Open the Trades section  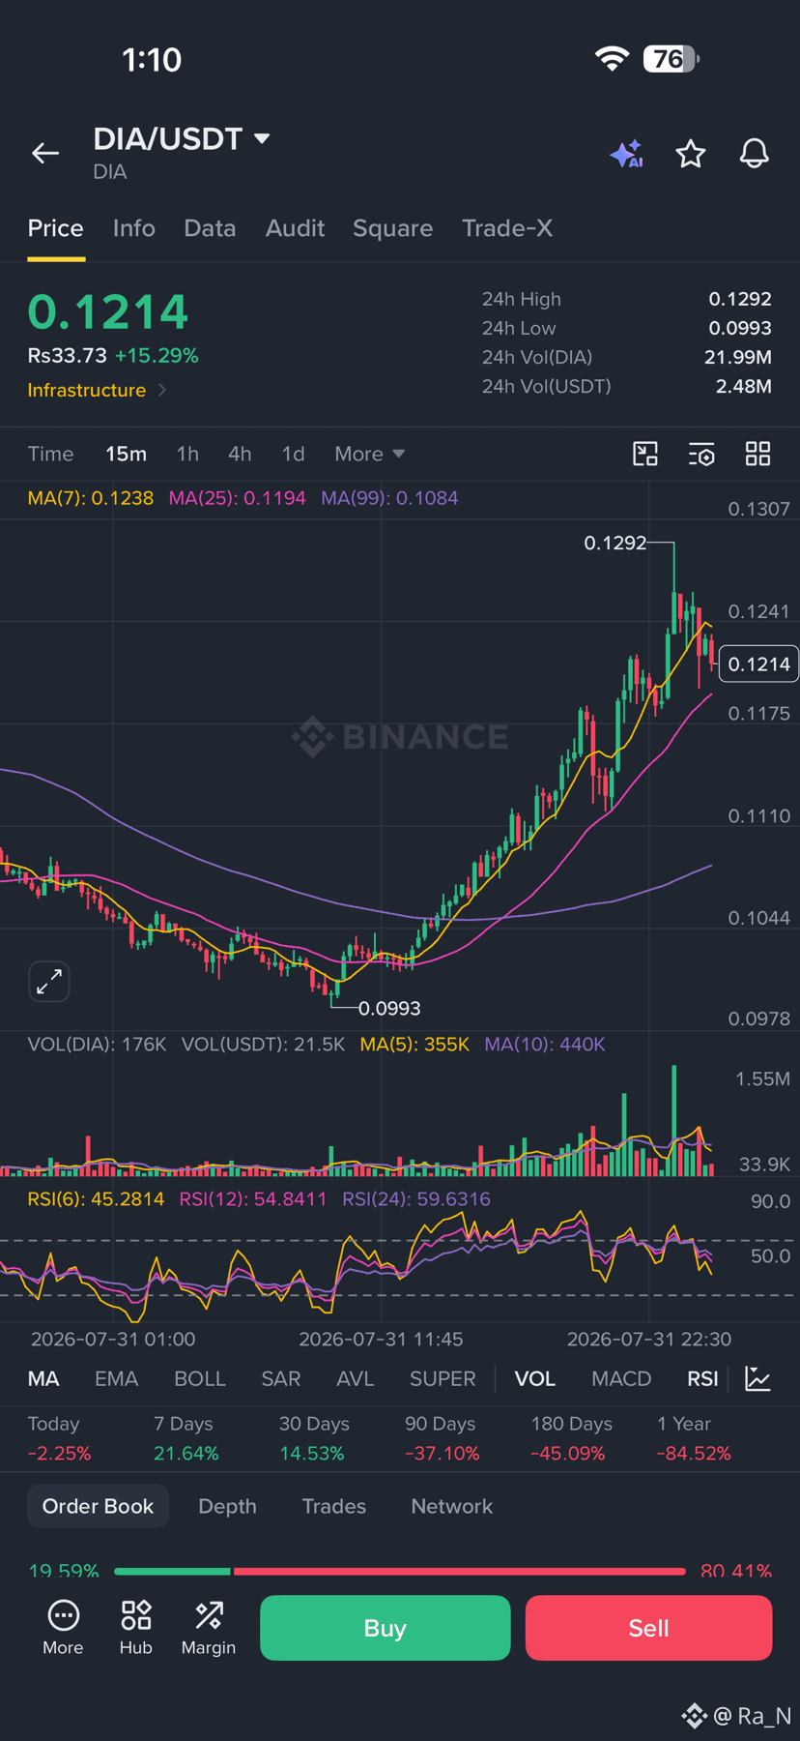tap(333, 1506)
